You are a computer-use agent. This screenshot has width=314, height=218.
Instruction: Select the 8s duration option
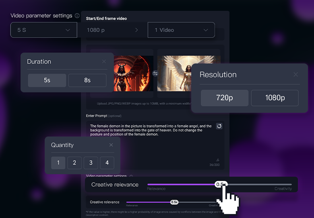point(87,80)
